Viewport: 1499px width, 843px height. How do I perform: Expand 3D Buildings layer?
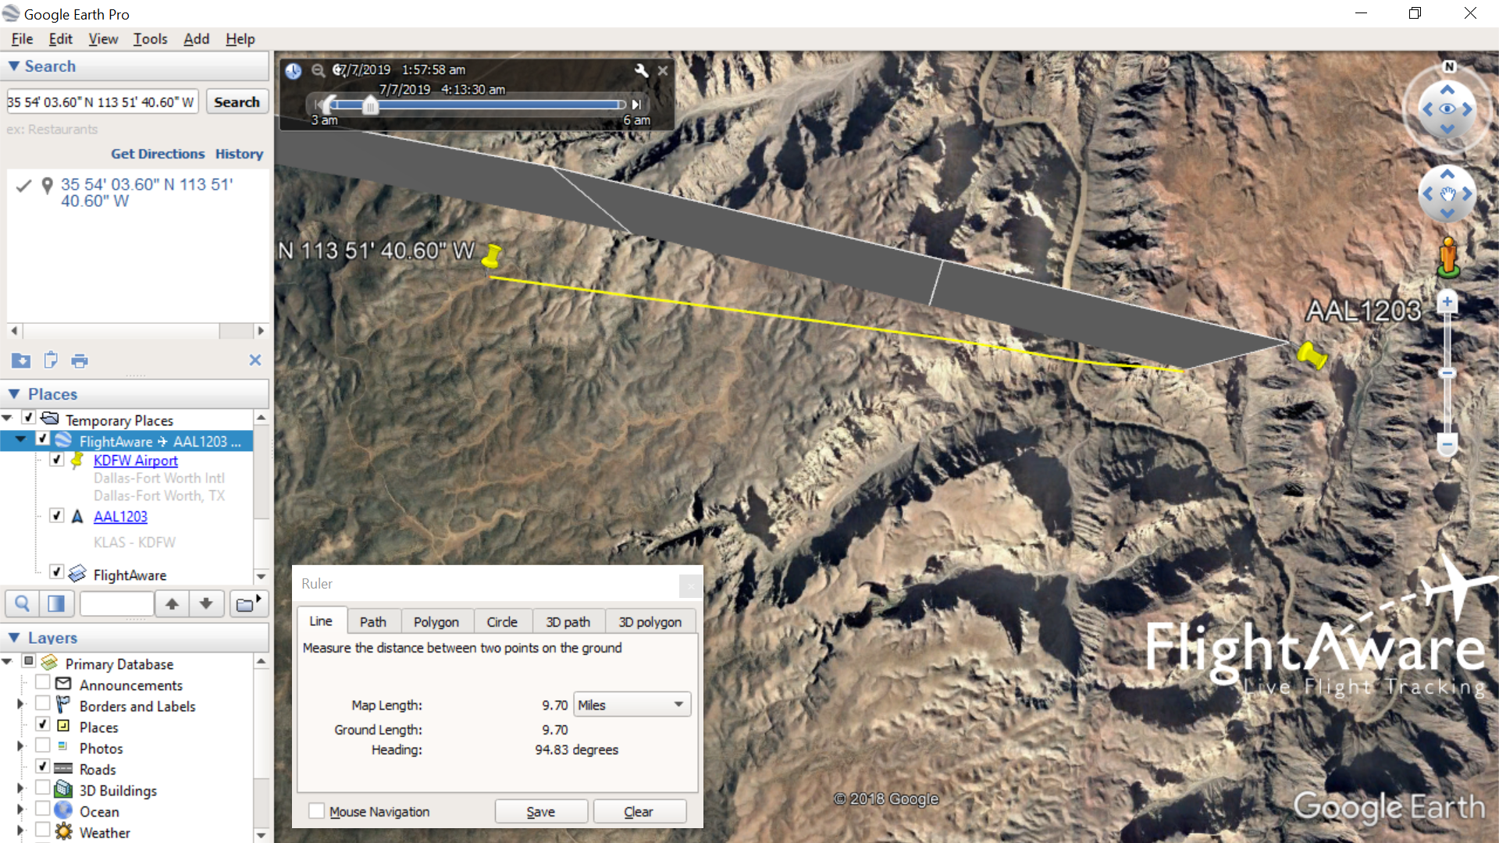(x=21, y=788)
